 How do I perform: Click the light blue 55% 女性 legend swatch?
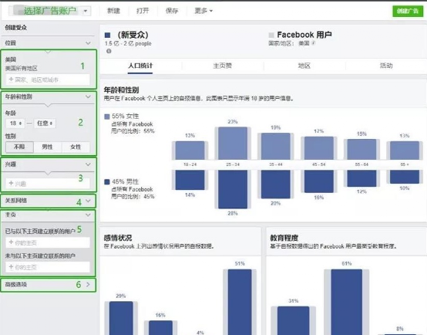[107, 117]
